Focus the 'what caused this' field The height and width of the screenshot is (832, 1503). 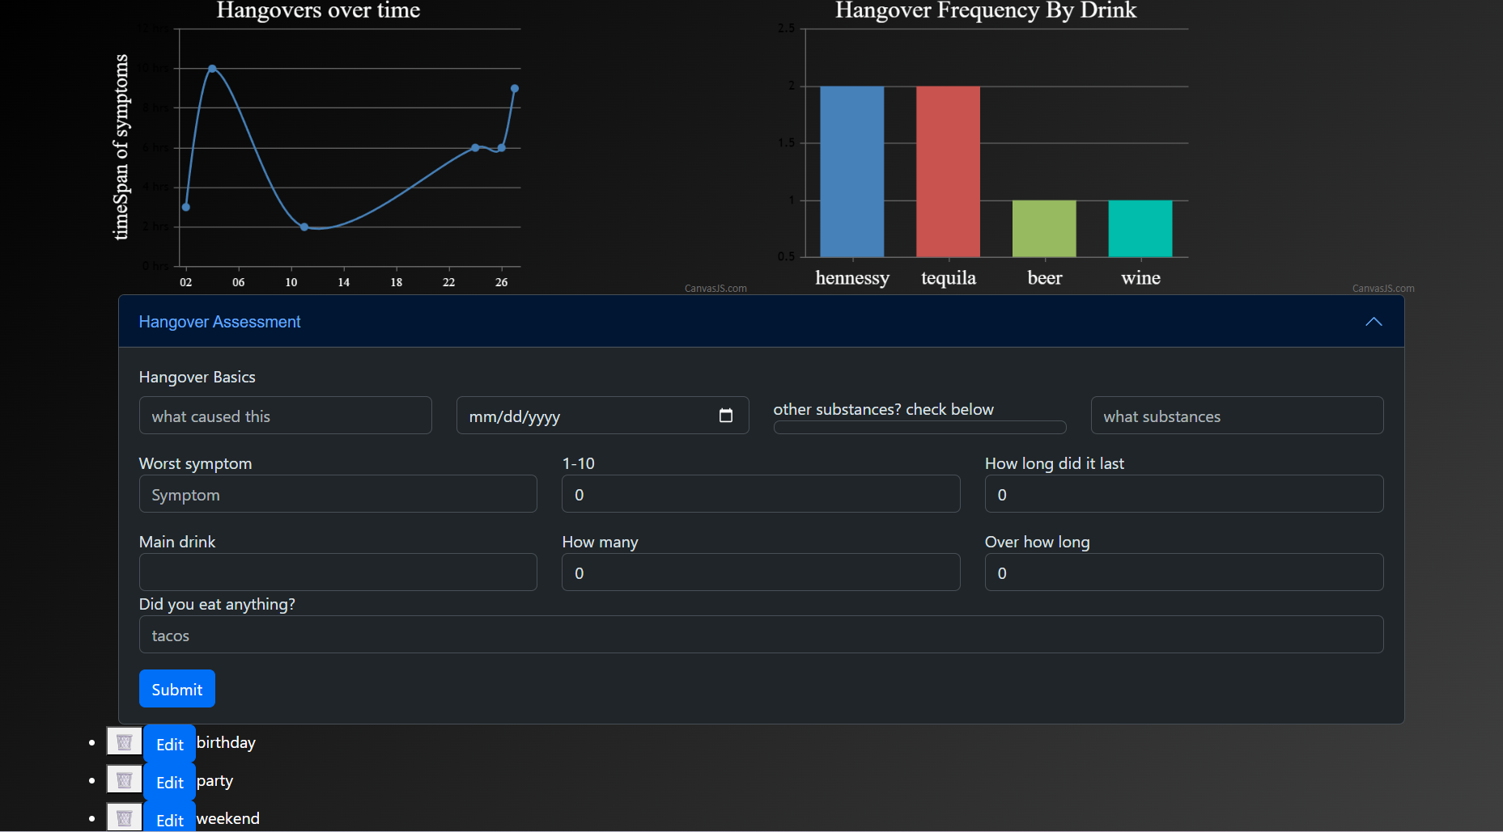point(285,416)
